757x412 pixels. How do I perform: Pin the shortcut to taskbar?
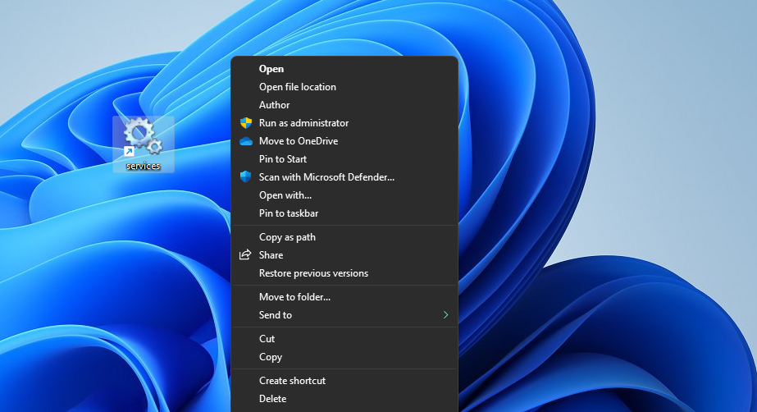point(288,213)
